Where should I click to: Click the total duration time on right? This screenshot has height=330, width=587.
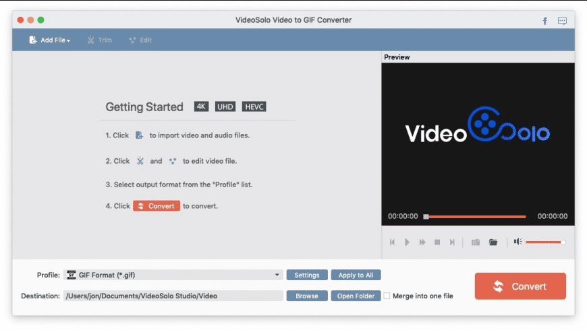click(x=553, y=216)
